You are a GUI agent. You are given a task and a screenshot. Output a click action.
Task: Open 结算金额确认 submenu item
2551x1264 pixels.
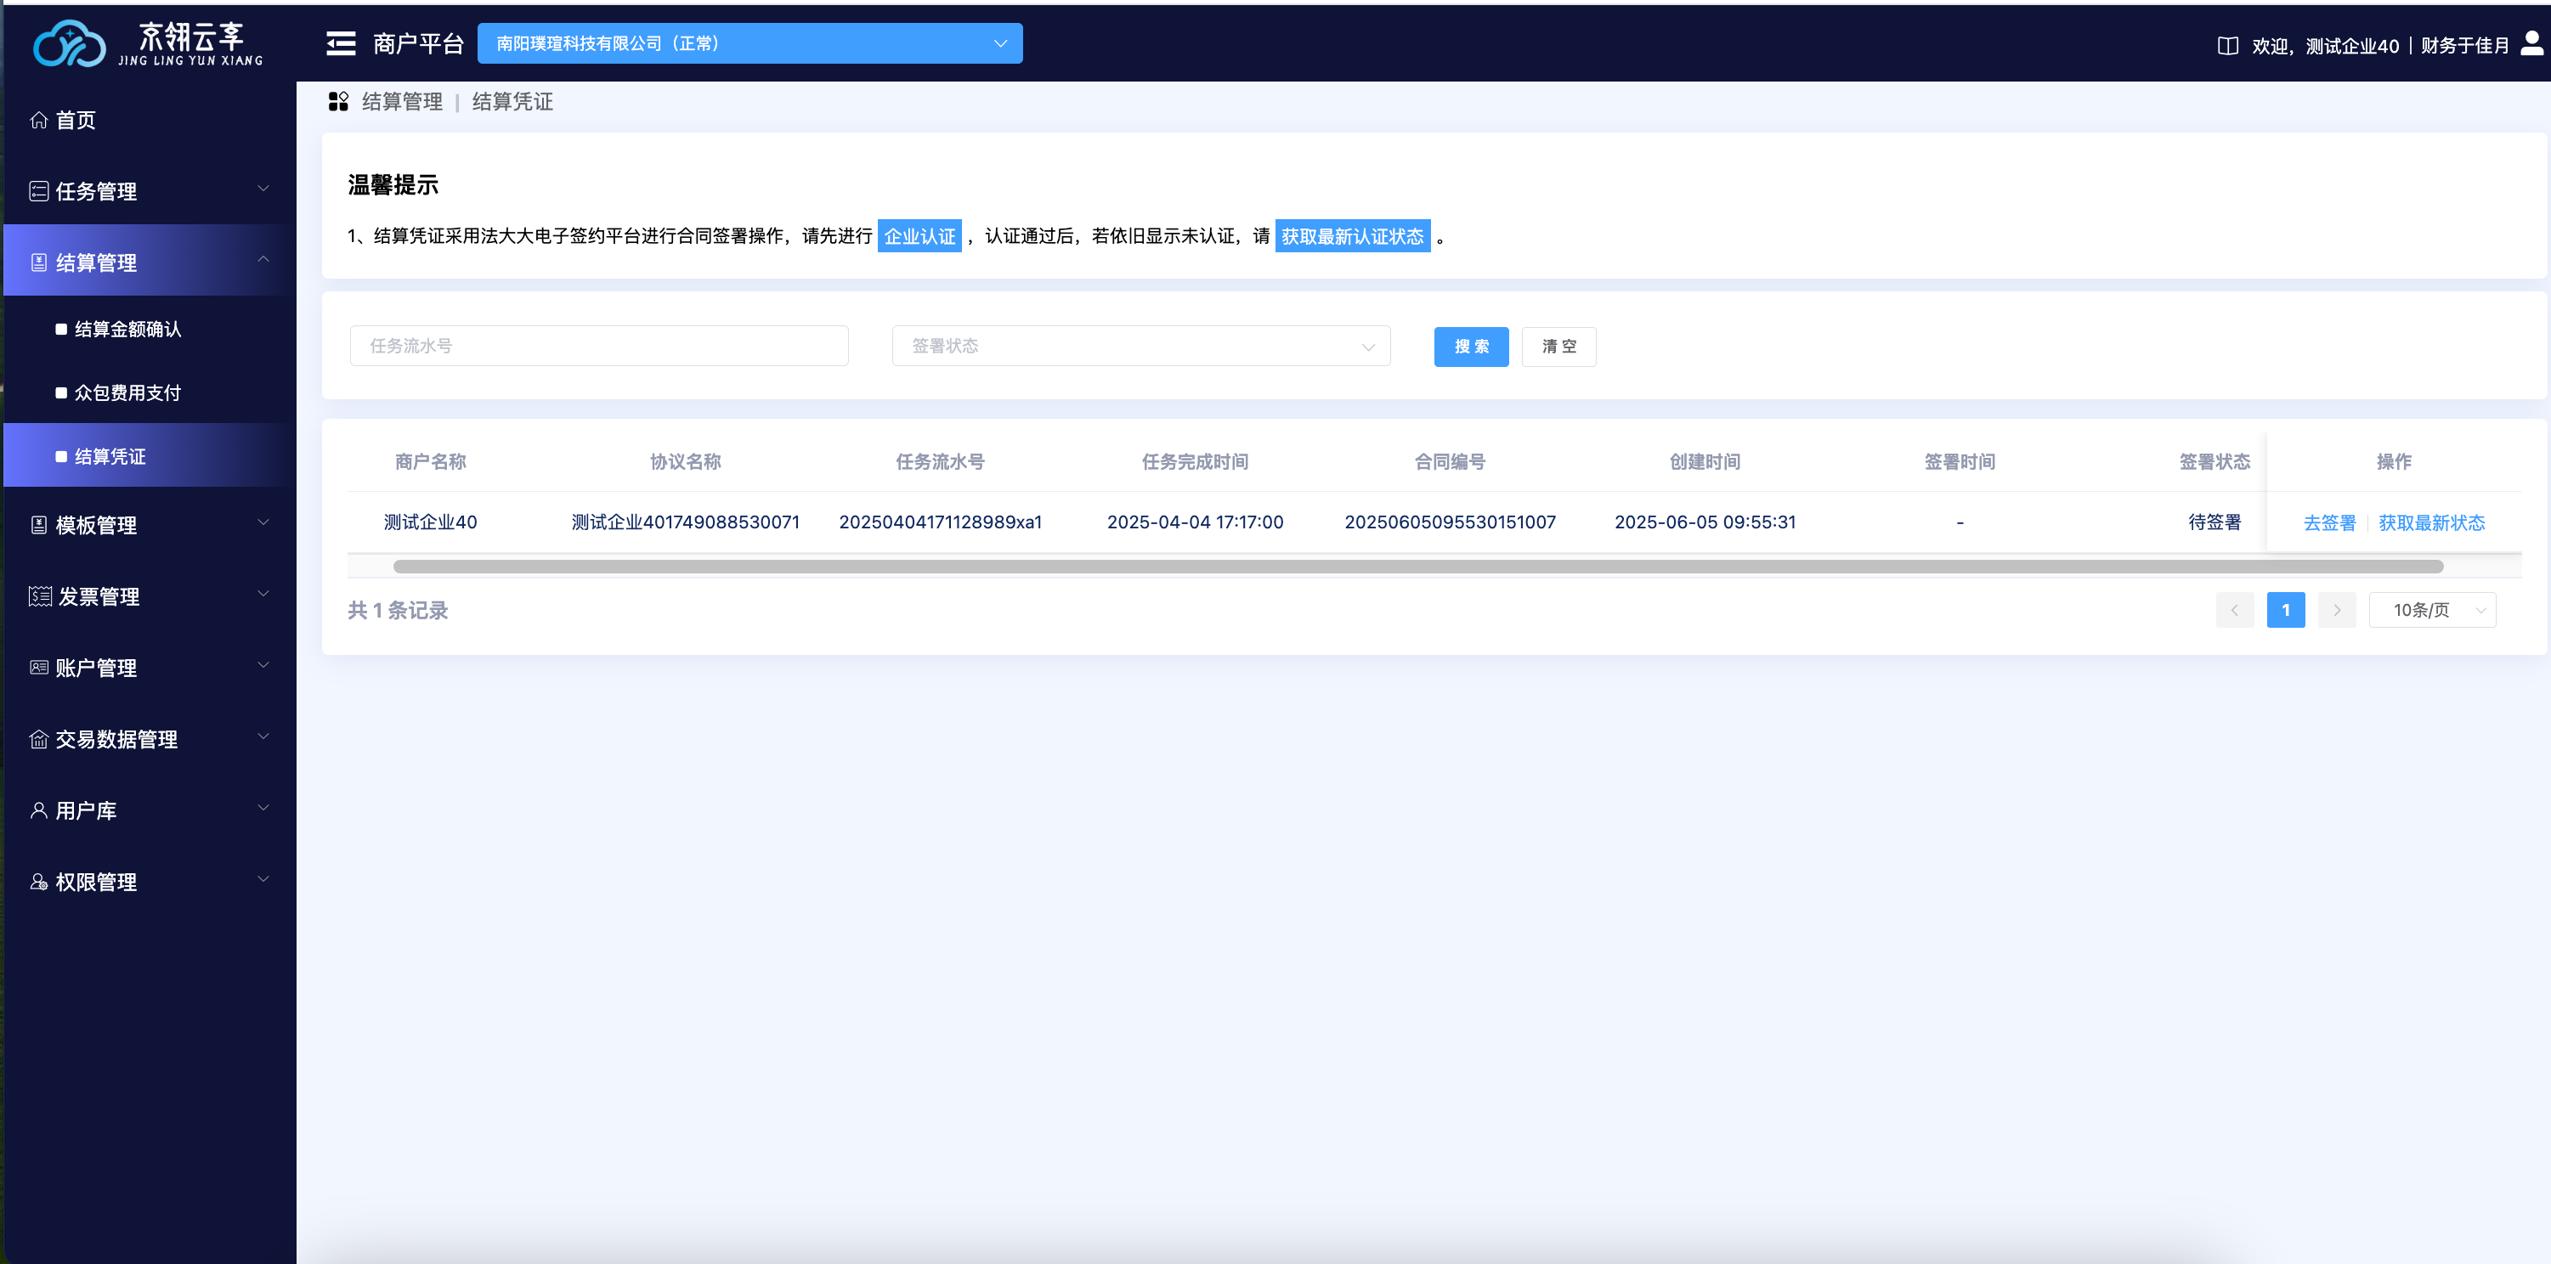pos(127,330)
